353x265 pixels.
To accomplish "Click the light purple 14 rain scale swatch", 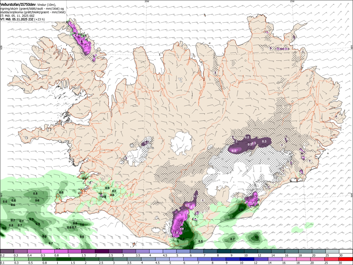I will tap(276, 259).
